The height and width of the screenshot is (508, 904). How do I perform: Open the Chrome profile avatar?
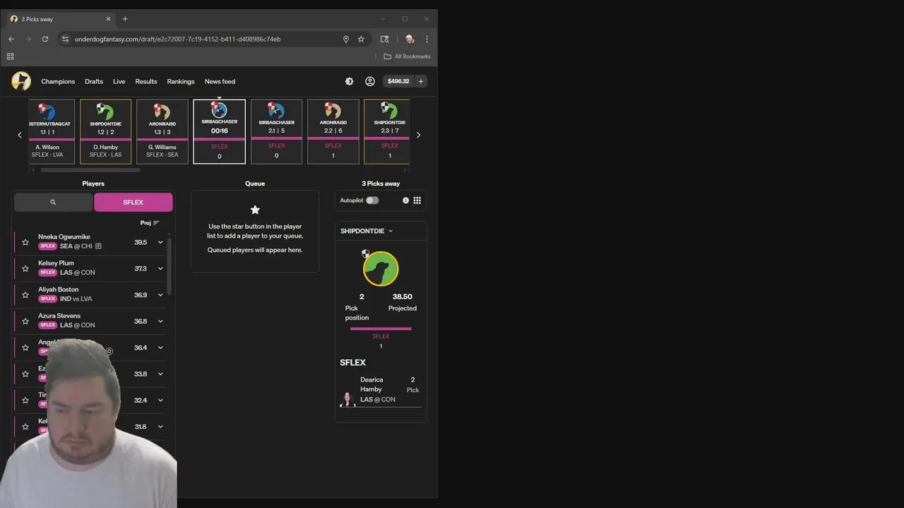pos(409,39)
